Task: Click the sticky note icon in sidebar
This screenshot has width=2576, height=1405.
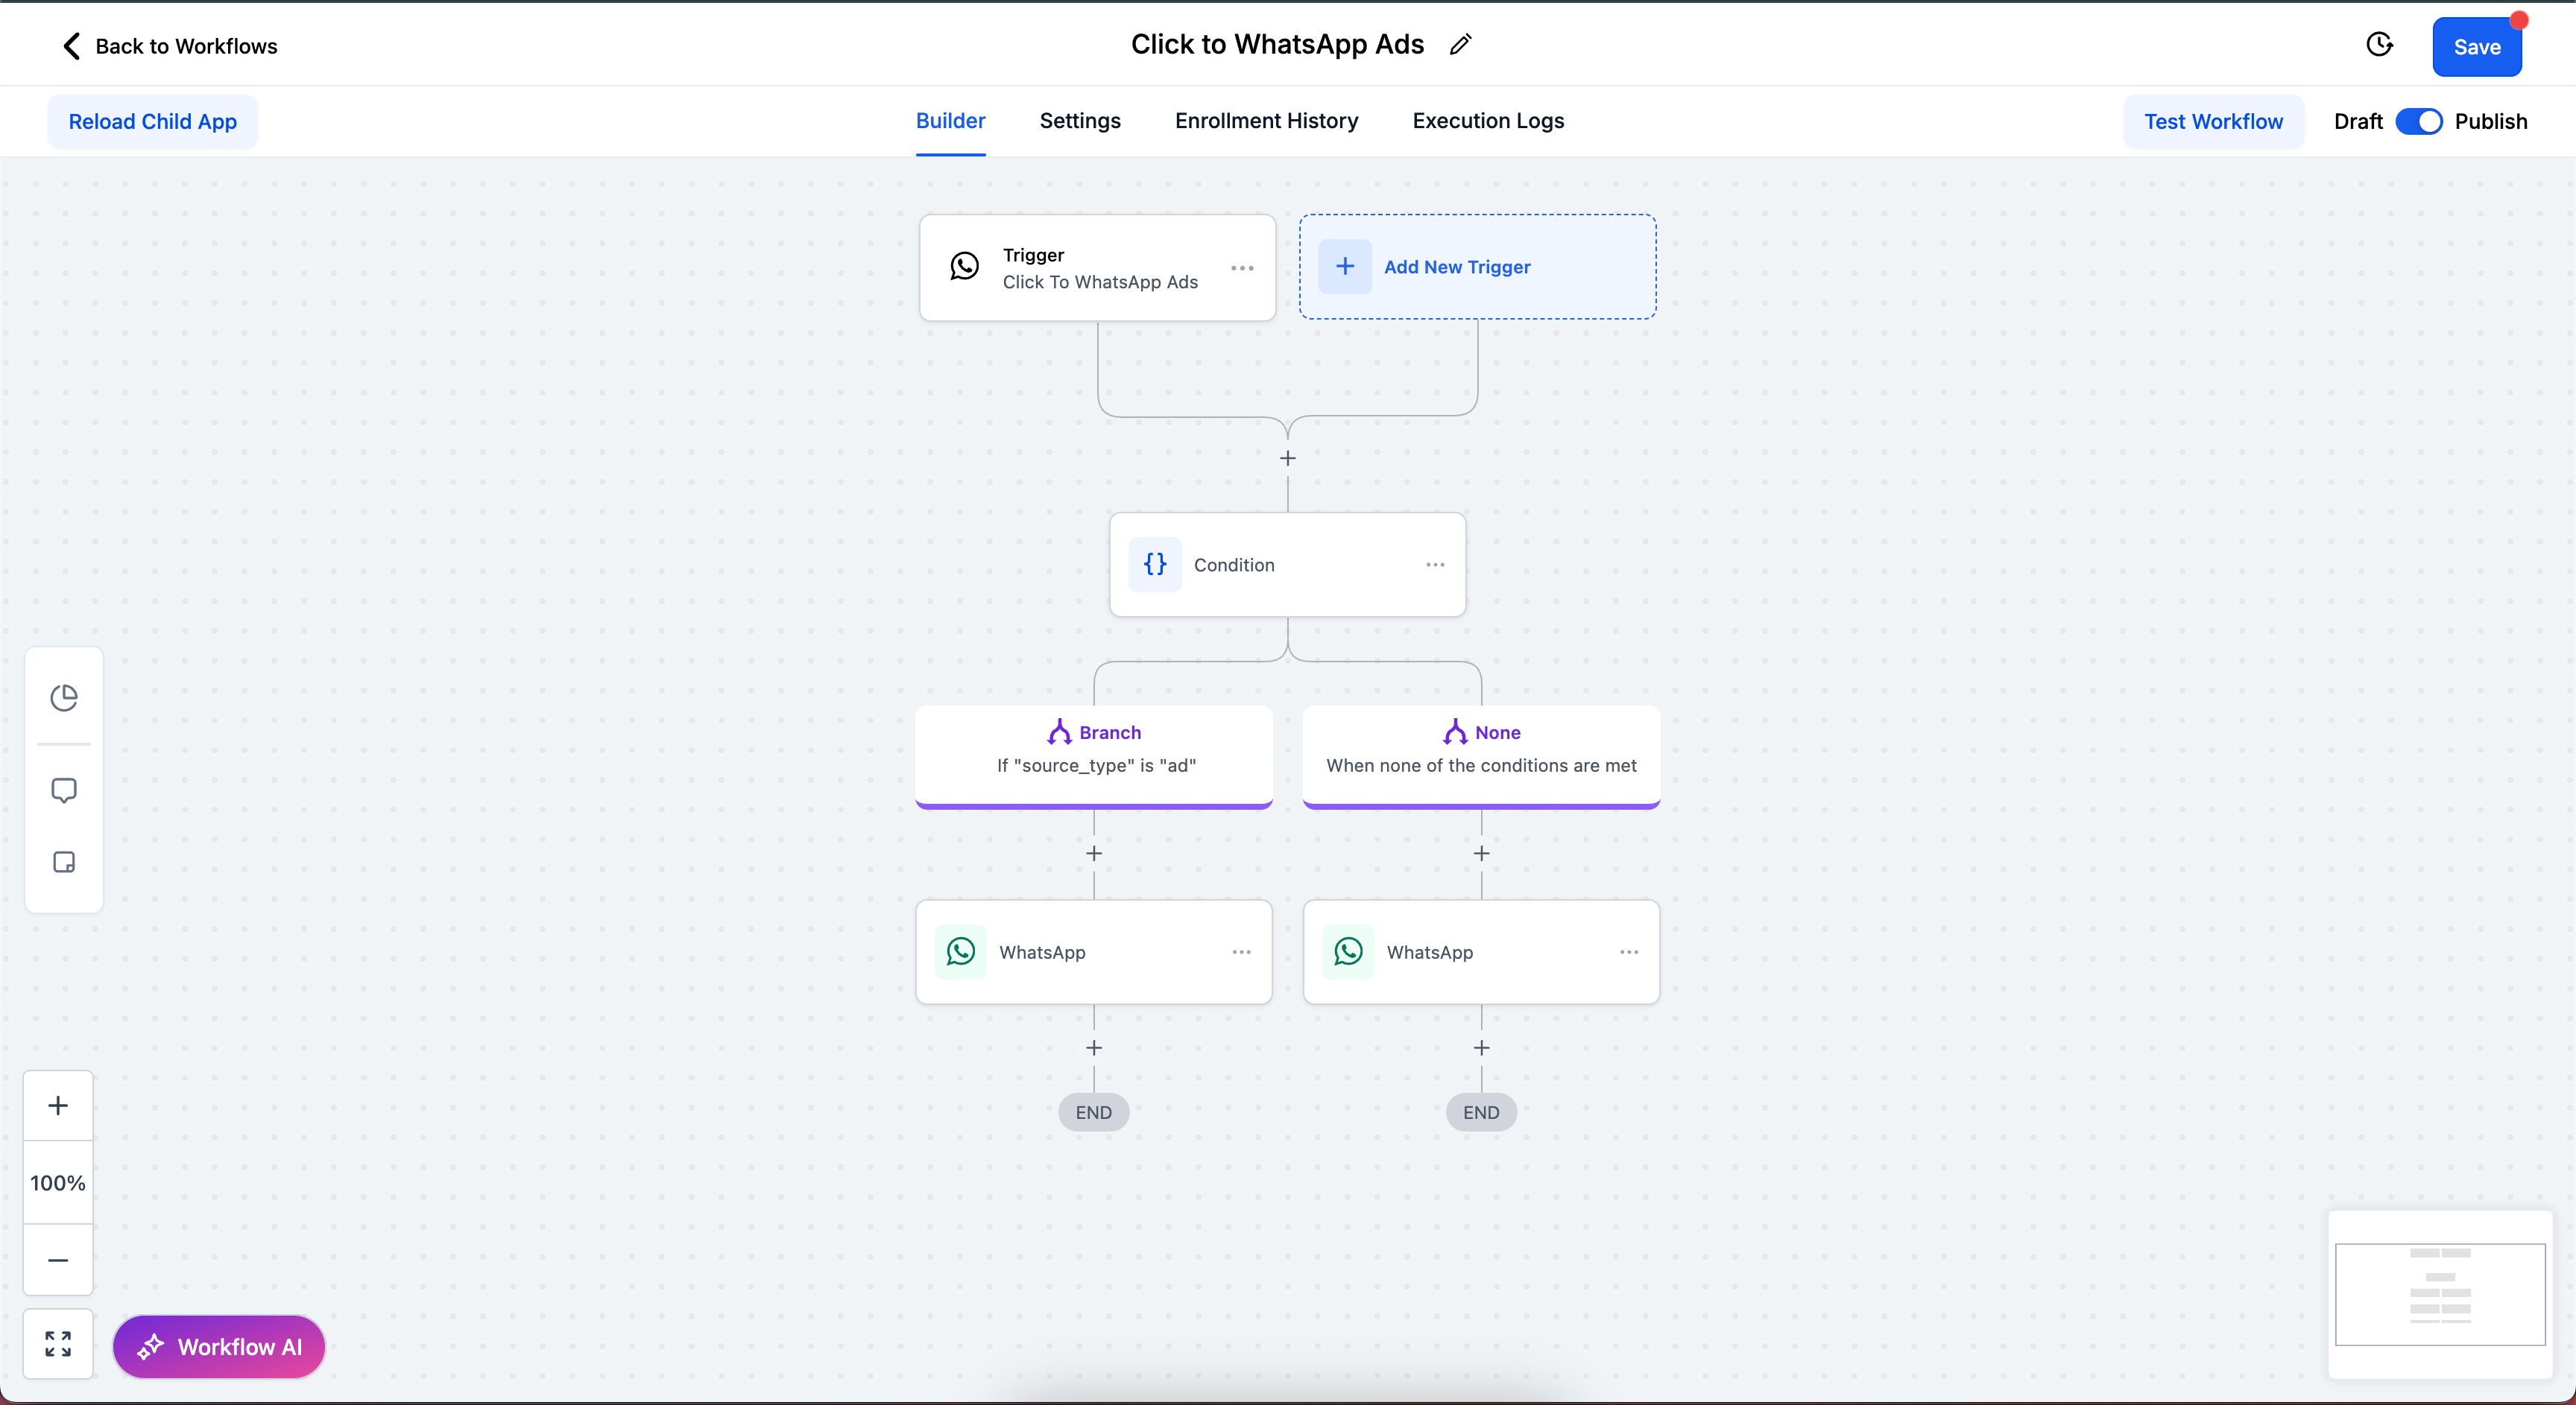Action: [x=64, y=863]
